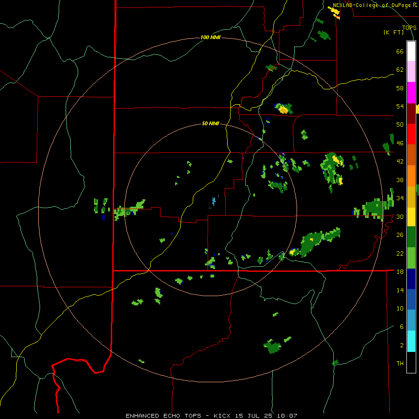Viewport: 419px width, 419px height.
Task: Click the legend value "26"
Action: click(400, 235)
